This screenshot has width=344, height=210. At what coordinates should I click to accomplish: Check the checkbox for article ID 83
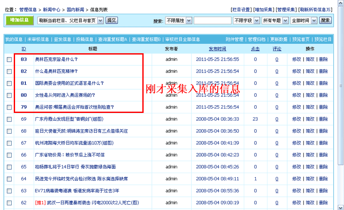[x=9, y=59]
